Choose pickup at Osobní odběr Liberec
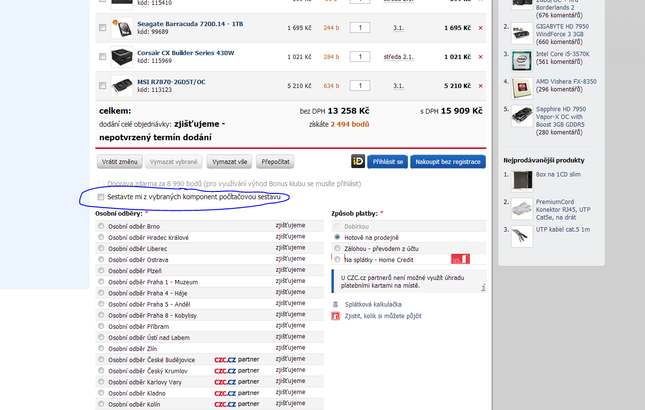 tap(101, 248)
